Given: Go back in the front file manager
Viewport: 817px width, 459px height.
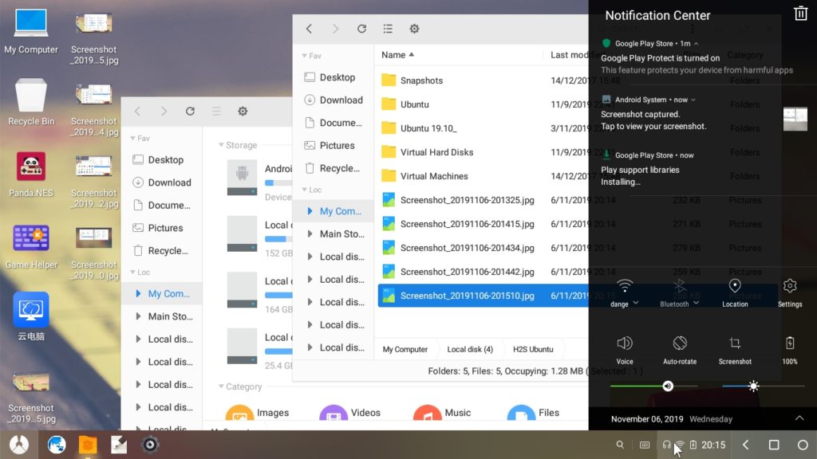Looking at the screenshot, I should [309, 29].
